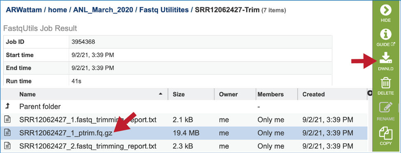This screenshot has width=401, height=153.
Task: Select SRR12062427_1.fastq_trimming_report.txt file name
Action: click(88, 120)
